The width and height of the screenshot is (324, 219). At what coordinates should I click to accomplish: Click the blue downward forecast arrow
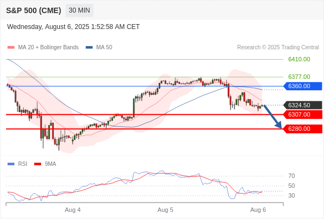[273, 117]
